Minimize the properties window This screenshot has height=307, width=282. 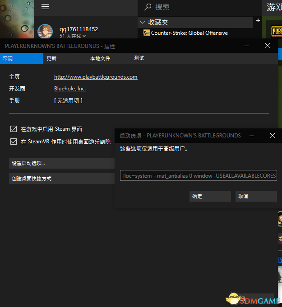[246, 46]
